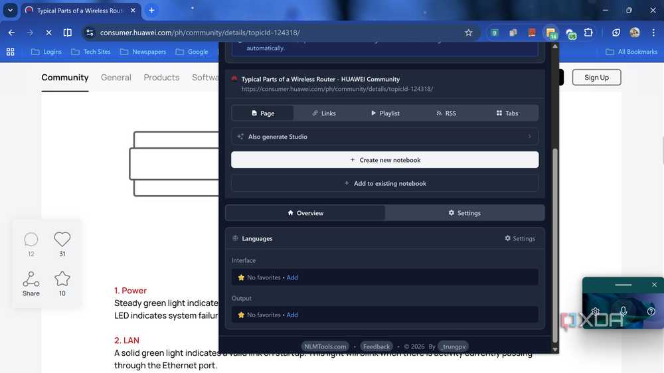Add an Interface favorite language
664x373 pixels.
tap(291, 277)
